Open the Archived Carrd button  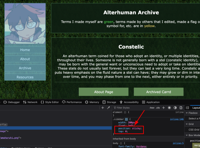pyautogui.click(x=158, y=92)
